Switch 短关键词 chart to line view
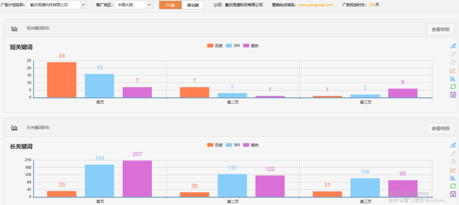Screen dimensions: 459x205 [x=453, y=70]
